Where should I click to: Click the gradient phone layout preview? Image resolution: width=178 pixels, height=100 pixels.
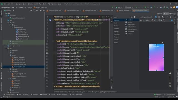(156, 57)
